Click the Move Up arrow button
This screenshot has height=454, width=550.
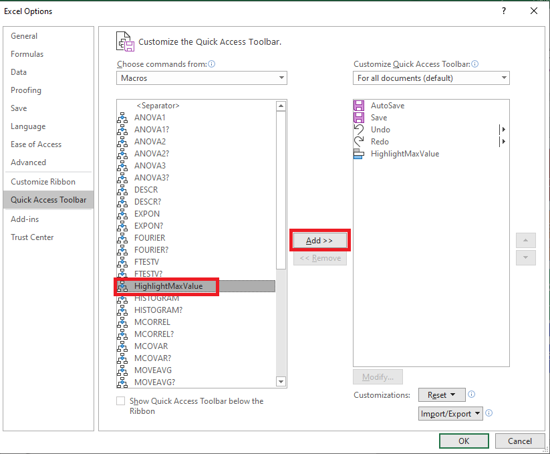point(525,240)
